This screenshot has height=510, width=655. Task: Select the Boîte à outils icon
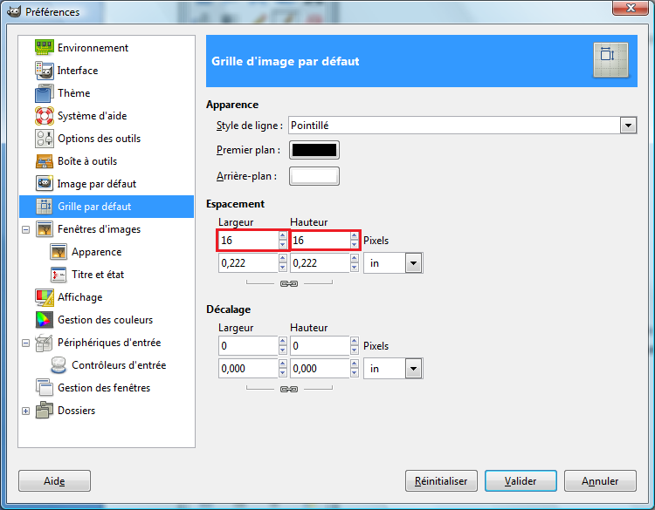point(45,161)
